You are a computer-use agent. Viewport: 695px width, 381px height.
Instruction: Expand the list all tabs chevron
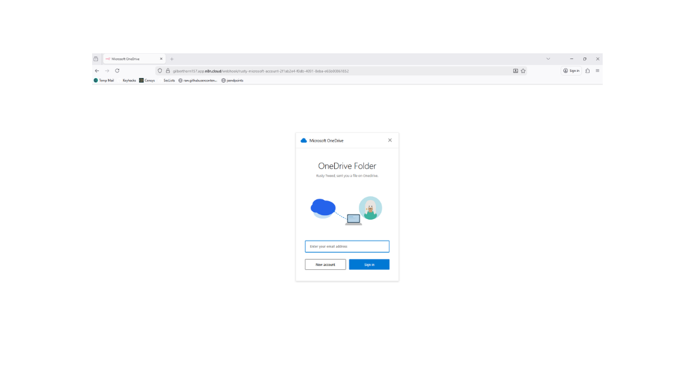coord(548,59)
